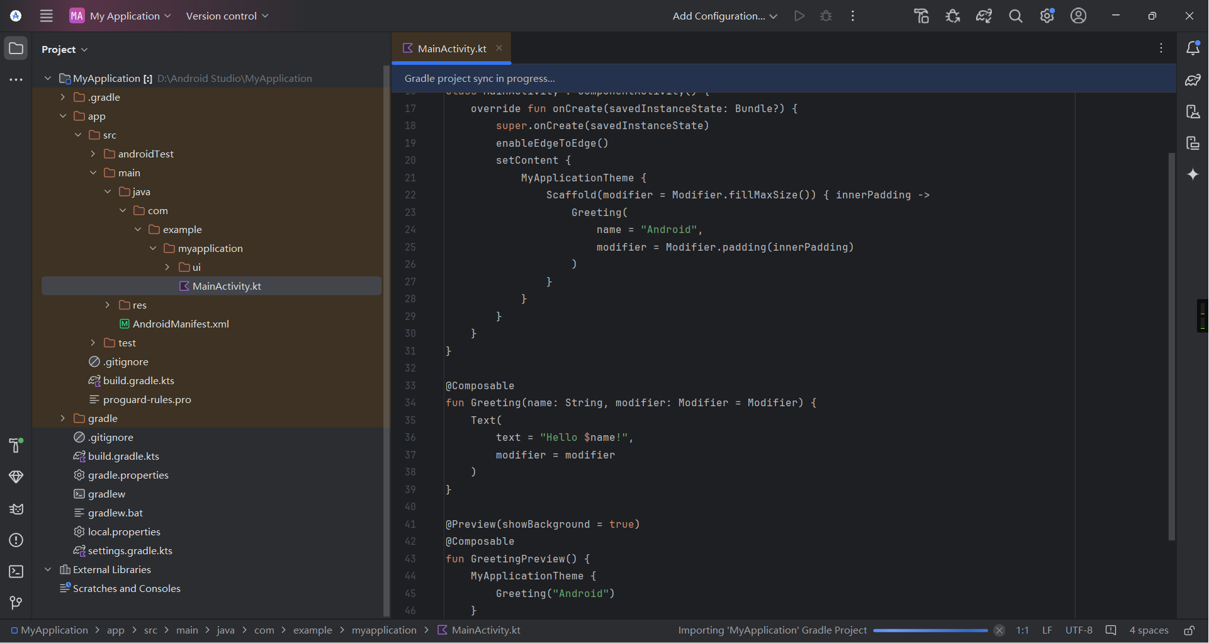Select local.properties file
The image size is (1209, 643).
[x=117, y=532]
